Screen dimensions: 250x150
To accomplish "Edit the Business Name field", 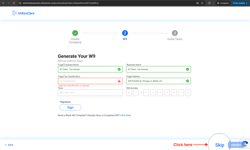I will pos(159,69).
